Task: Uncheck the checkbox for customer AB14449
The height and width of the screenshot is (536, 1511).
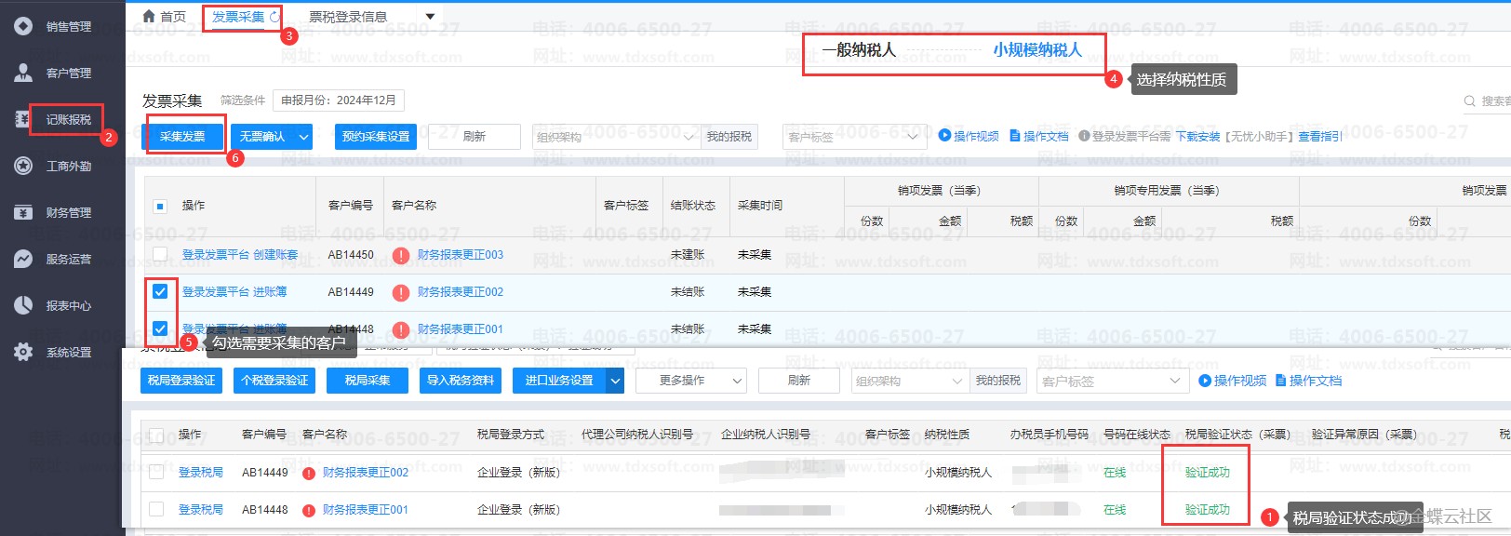Action: tap(160, 291)
